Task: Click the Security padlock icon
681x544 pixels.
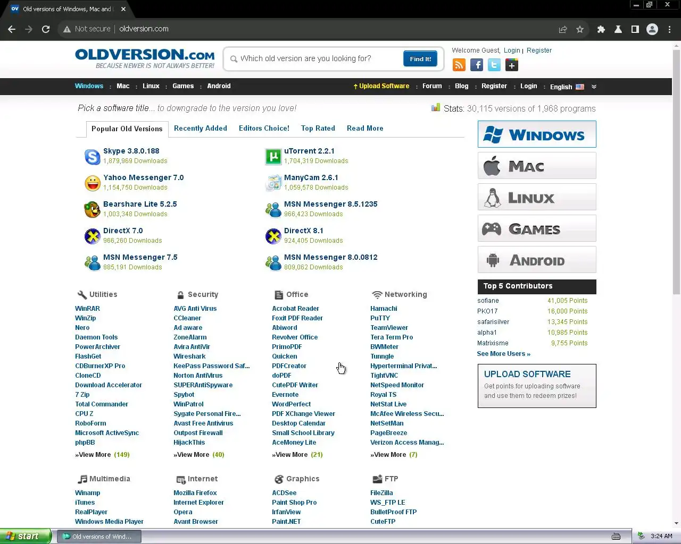Action: 181,295
